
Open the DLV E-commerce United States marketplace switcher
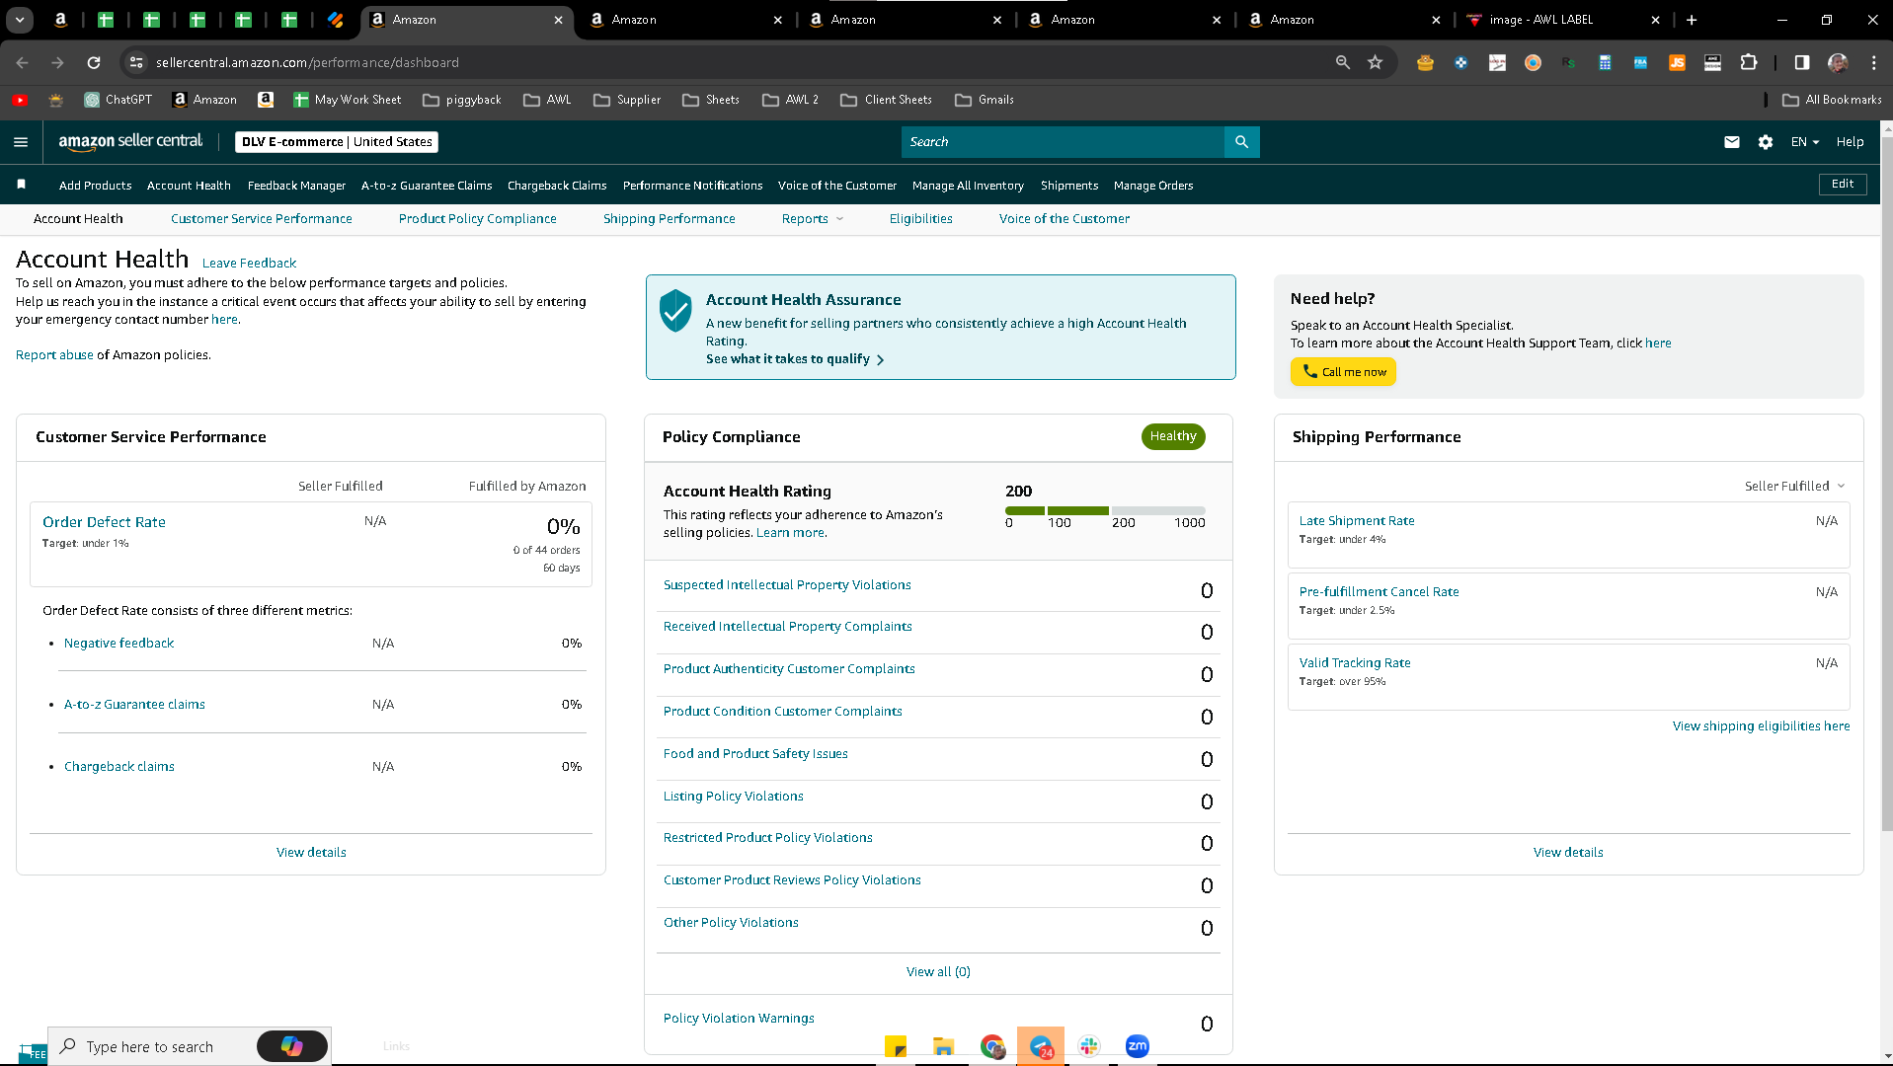tap(337, 142)
